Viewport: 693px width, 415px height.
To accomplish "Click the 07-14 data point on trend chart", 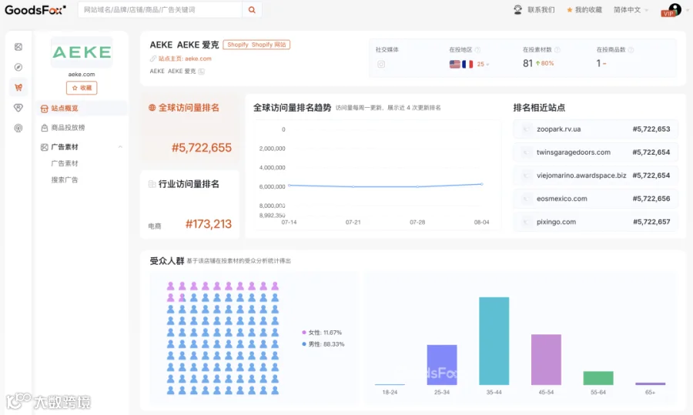I will tap(289, 186).
